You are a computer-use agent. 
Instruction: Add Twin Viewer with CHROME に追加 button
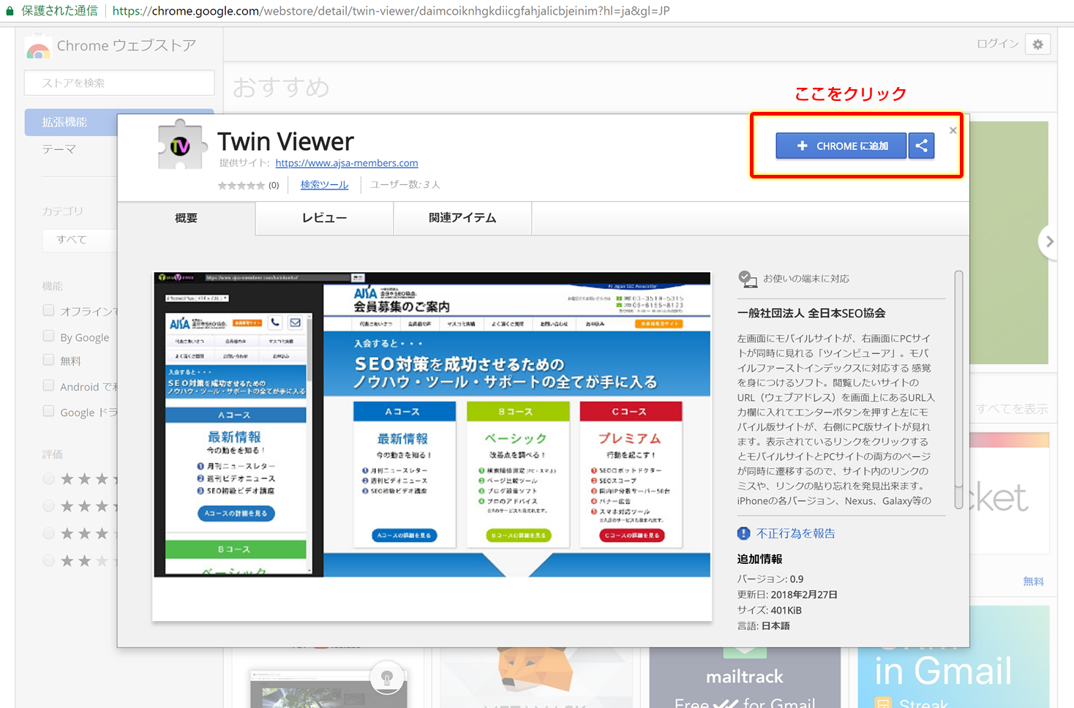pyautogui.click(x=841, y=146)
